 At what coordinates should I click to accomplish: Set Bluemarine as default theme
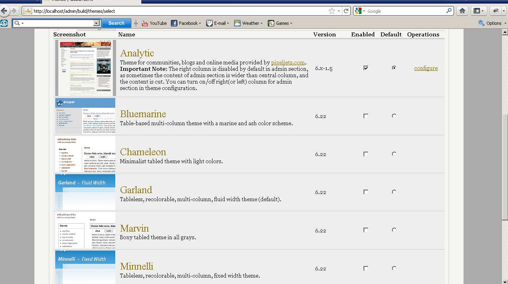point(394,116)
